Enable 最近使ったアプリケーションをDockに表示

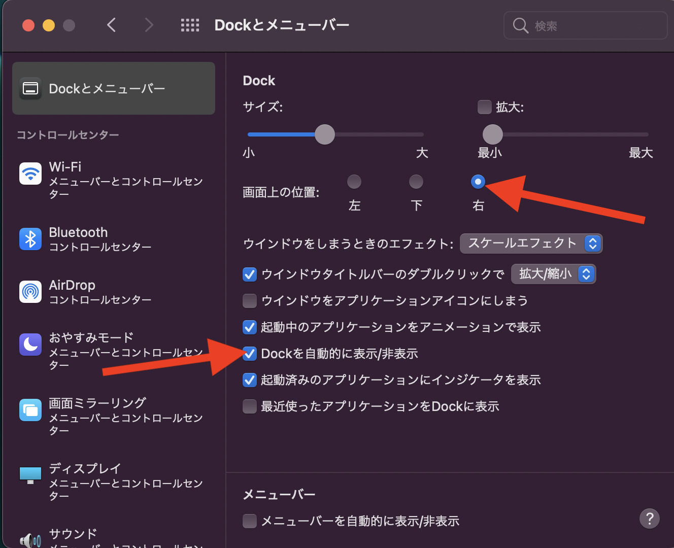250,406
